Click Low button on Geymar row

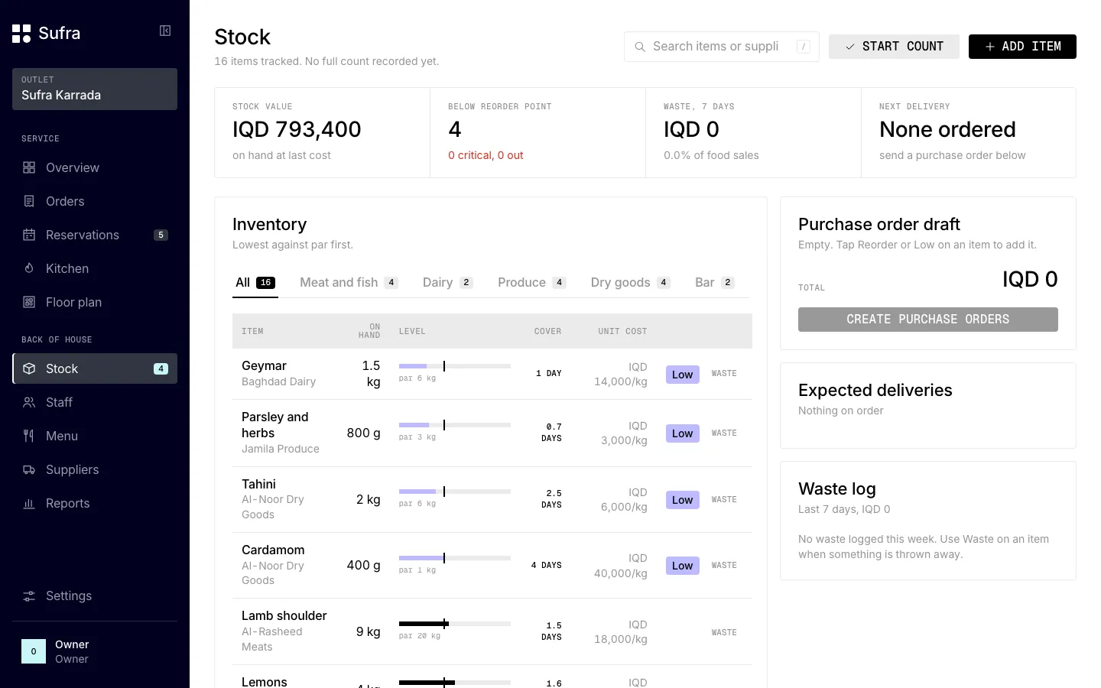(683, 375)
